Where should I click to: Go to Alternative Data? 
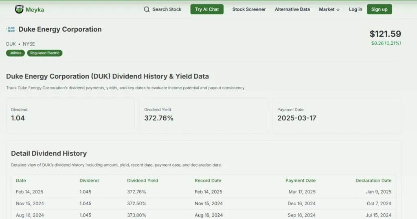292,9
